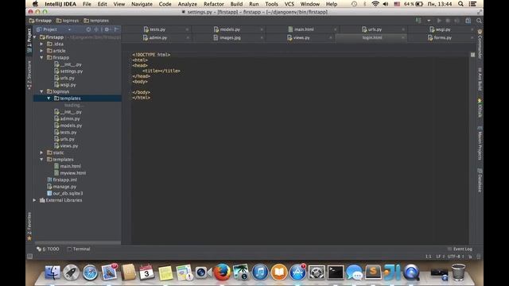Collapse the root-level templates folder
The height and width of the screenshot is (286, 509).
[41, 159]
